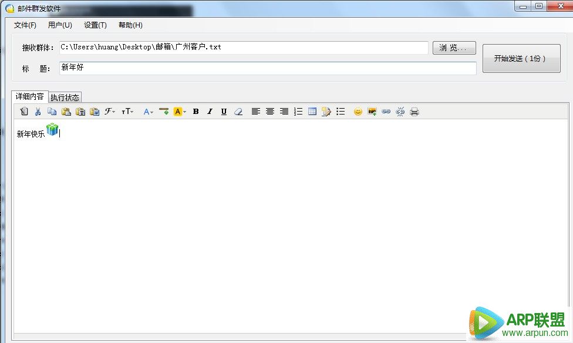Screen dimensions: 573x343
Task: Toggle underline formatting
Action: tap(224, 112)
